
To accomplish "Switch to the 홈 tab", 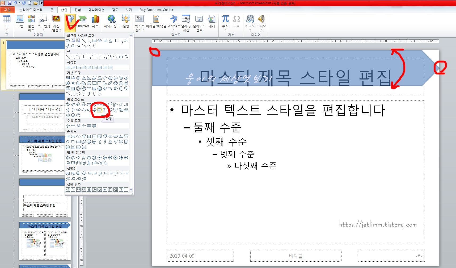I will [x=52, y=10].
